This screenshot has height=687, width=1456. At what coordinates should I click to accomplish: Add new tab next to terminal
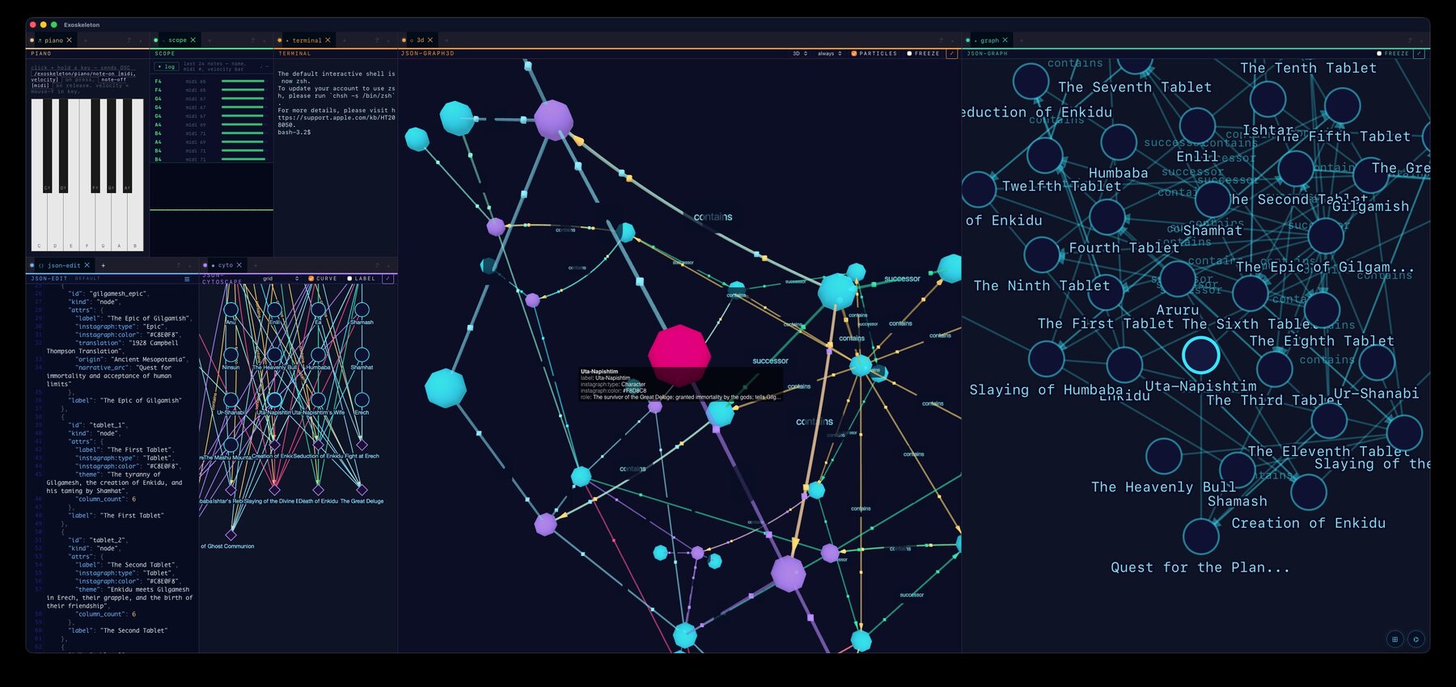[x=344, y=40]
